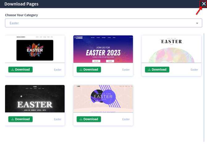The width and height of the screenshot is (207, 158).
Task: Click Easter tag under black colorful-burst template
Action: [58, 70]
